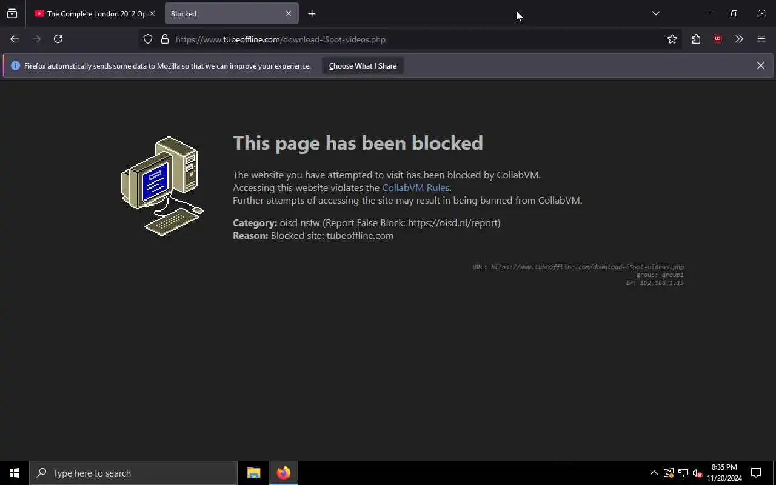
Task: Click the info icon in notification bar
Action: point(16,65)
